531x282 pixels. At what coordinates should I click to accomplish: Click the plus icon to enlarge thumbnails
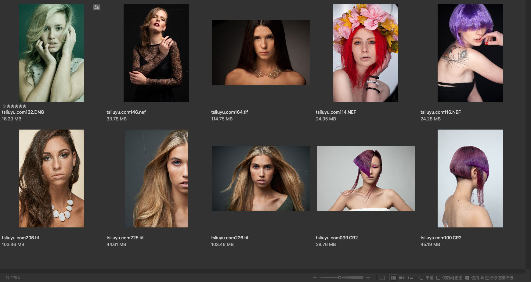(x=368, y=278)
